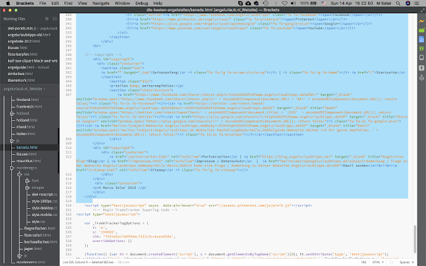Click the date and time in menu bar

coord(351,3)
